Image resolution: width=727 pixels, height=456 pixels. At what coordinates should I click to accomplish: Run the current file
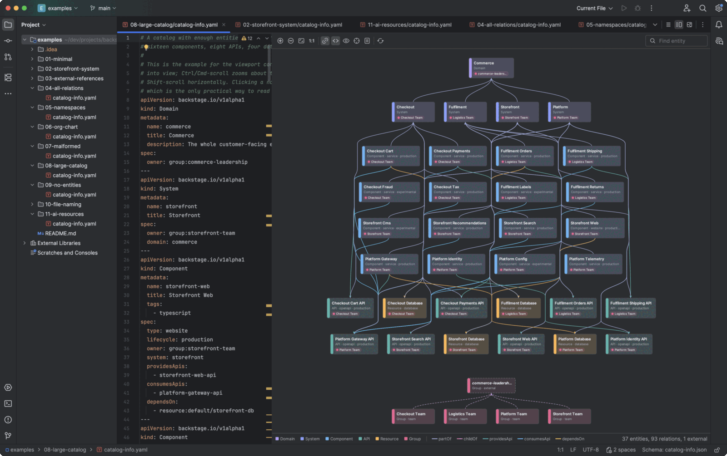coord(624,8)
